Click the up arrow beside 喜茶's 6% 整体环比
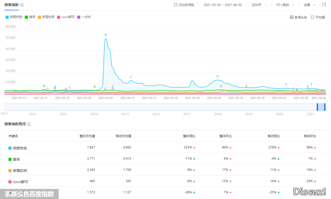Screen dimensions: 331x199 pyautogui.click(x=230, y=159)
